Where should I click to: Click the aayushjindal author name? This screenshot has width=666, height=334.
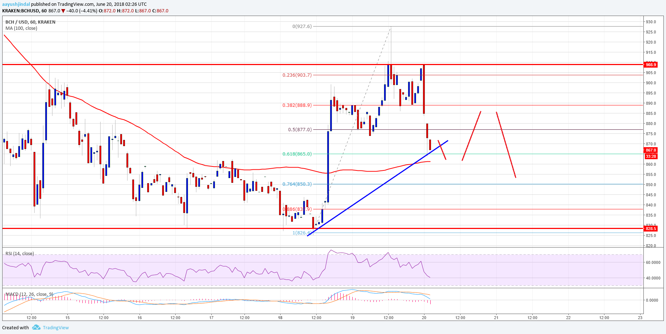pos(16,4)
